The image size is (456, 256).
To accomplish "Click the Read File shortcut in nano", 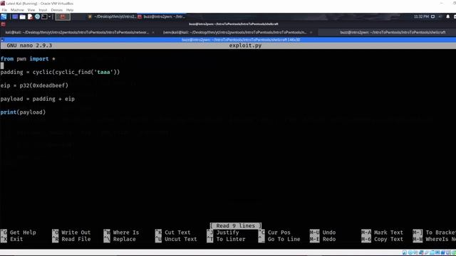I will coord(71,239).
